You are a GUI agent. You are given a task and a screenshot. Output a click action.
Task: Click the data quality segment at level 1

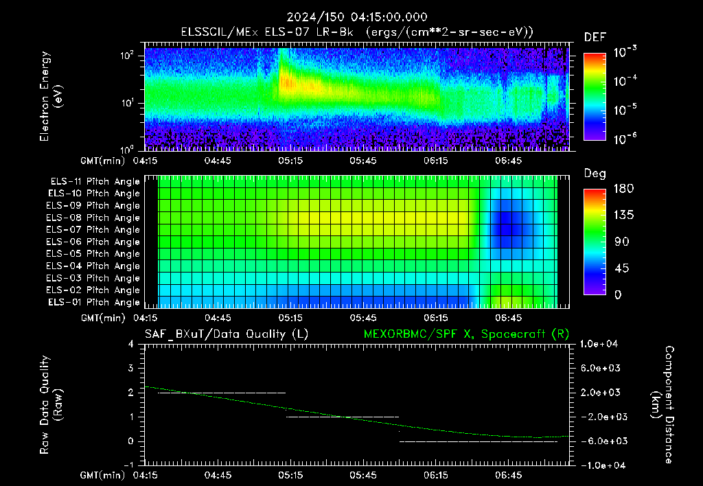(343, 417)
